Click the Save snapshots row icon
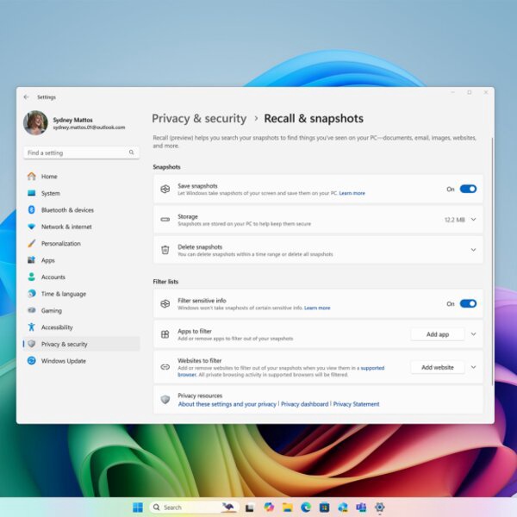The width and height of the screenshot is (517, 517). point(165,189)
